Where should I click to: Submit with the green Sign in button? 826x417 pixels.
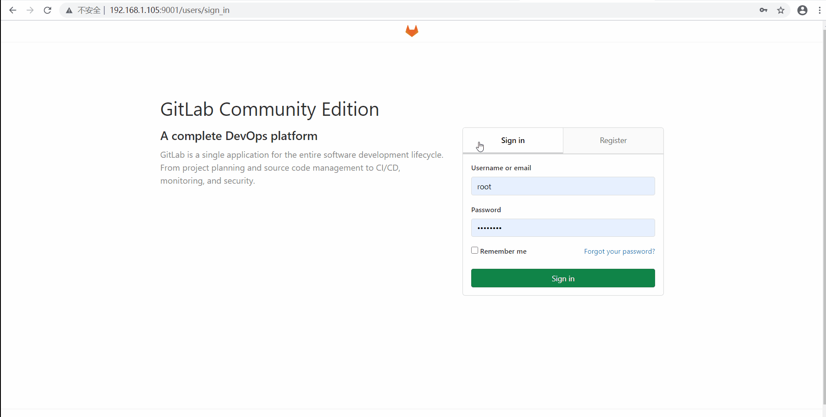click(563, 278)
